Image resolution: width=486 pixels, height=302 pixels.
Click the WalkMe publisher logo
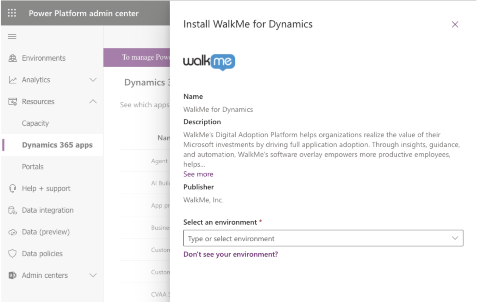[x=210, y=62]
